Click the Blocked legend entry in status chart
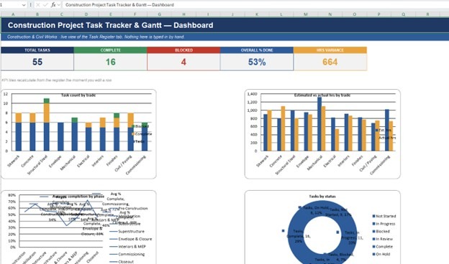The image size is (449, 264). tap(381, 231)
